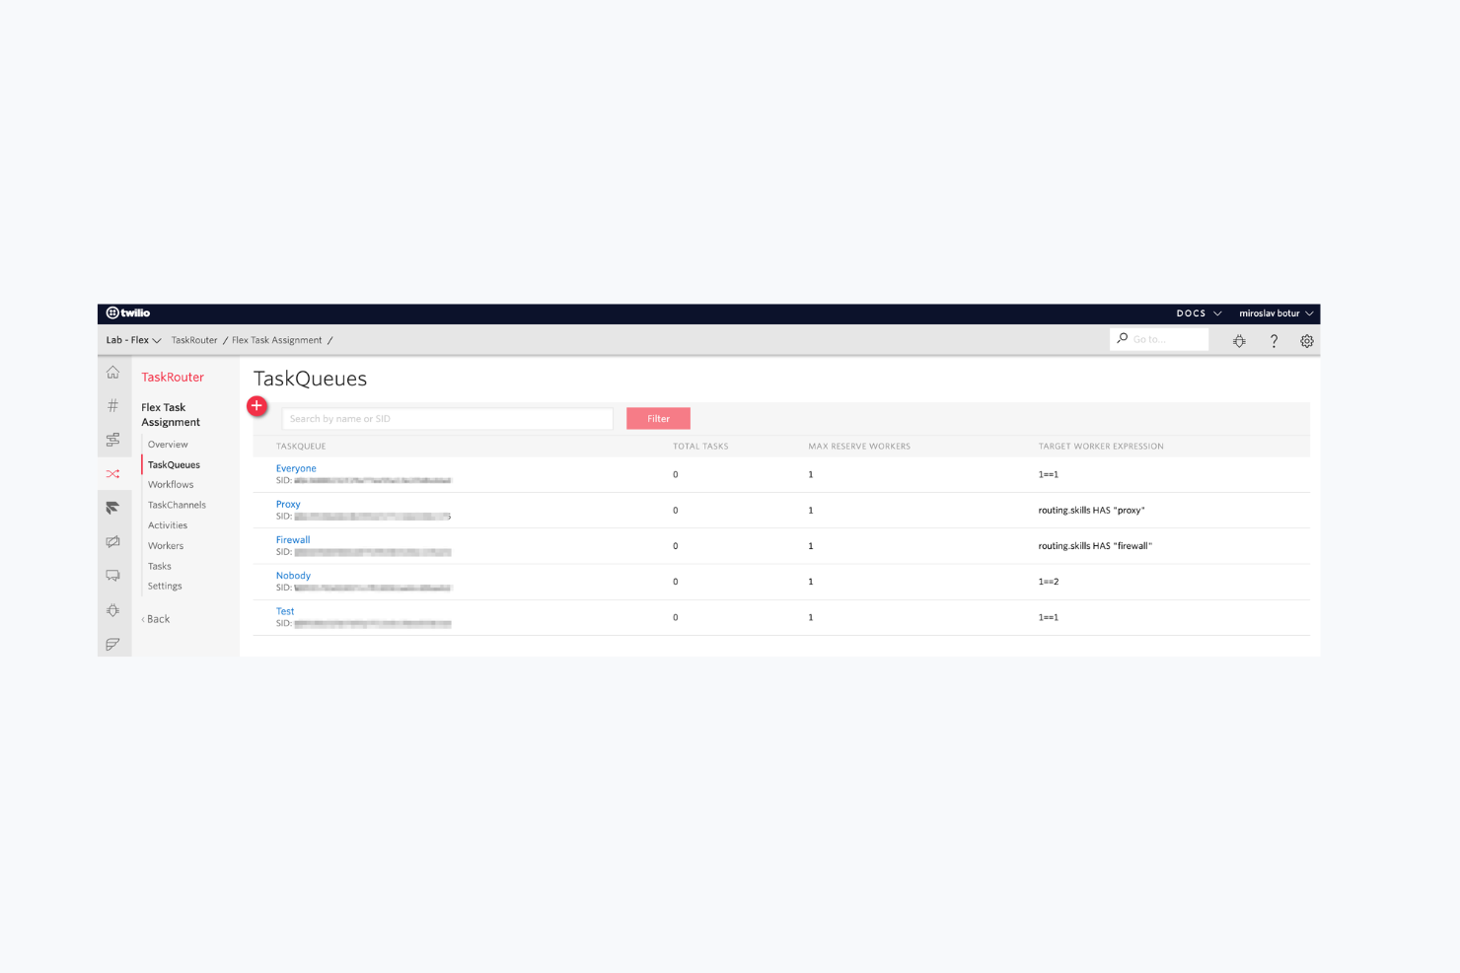This screenshot has width=1460, height=973.
Task: Focus the Go to search box
Action: pyautogui.click(x=1159, y=339)
